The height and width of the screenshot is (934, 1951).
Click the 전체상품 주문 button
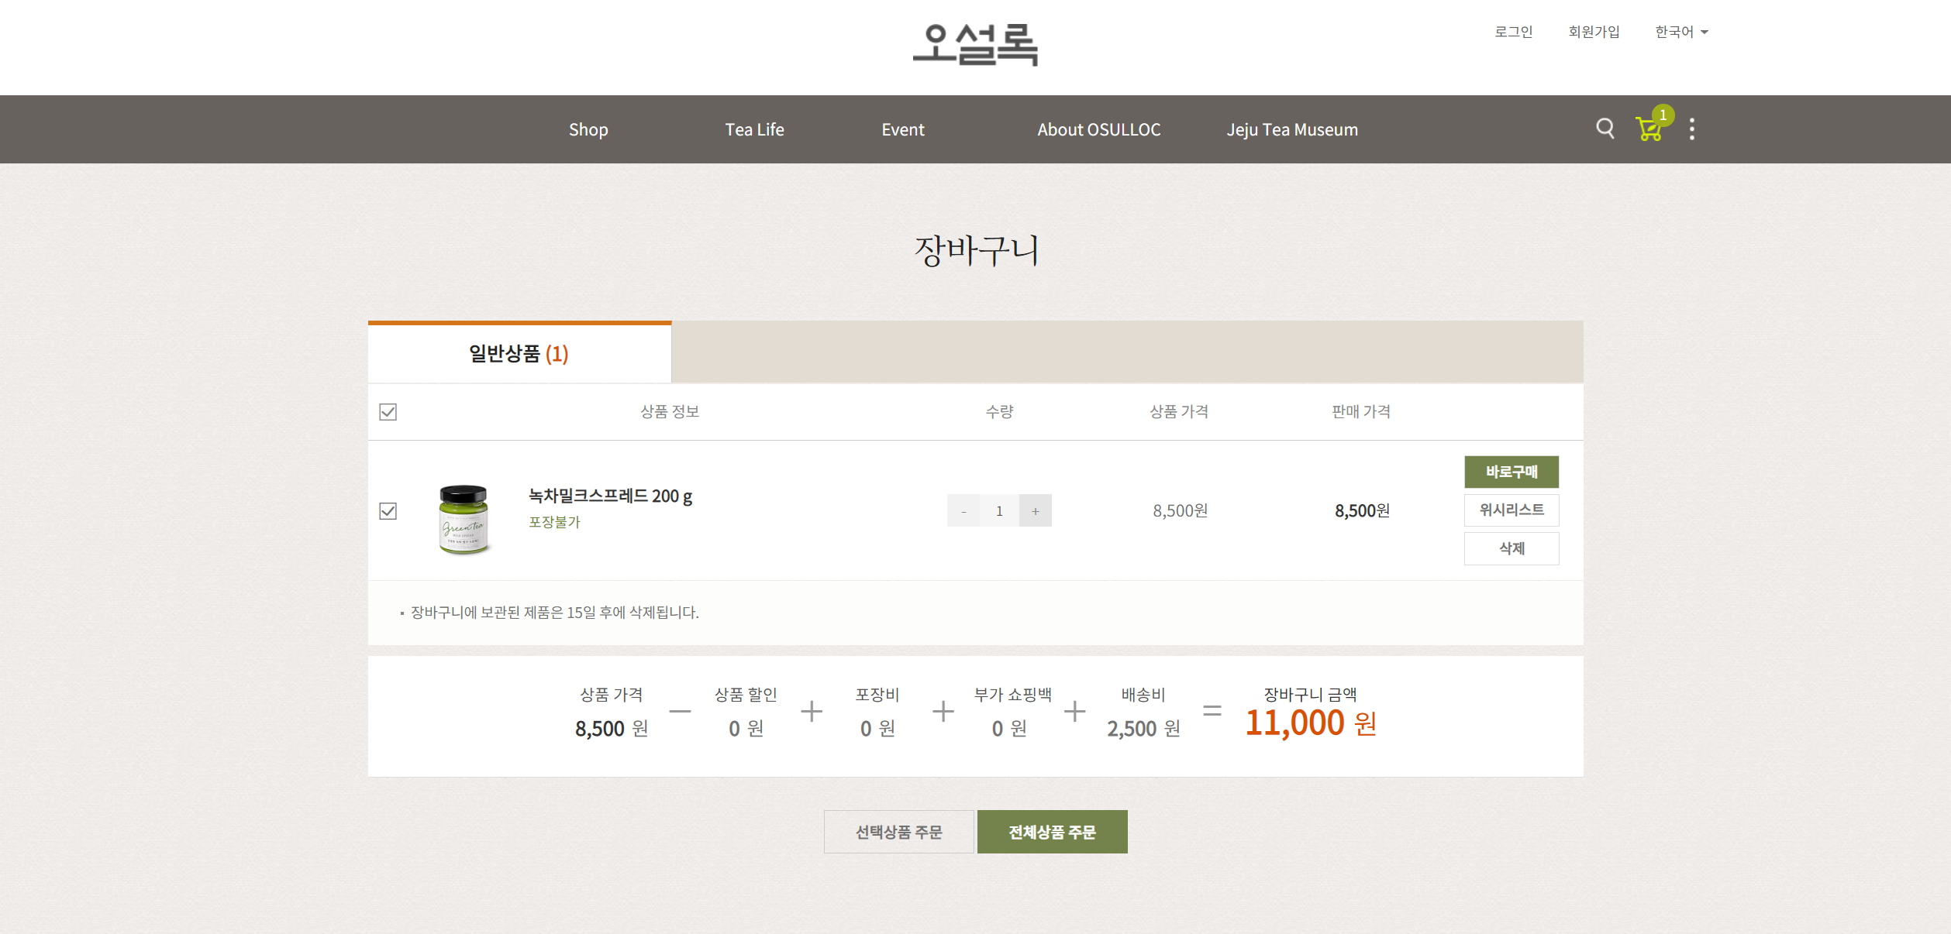point(1052,832)
